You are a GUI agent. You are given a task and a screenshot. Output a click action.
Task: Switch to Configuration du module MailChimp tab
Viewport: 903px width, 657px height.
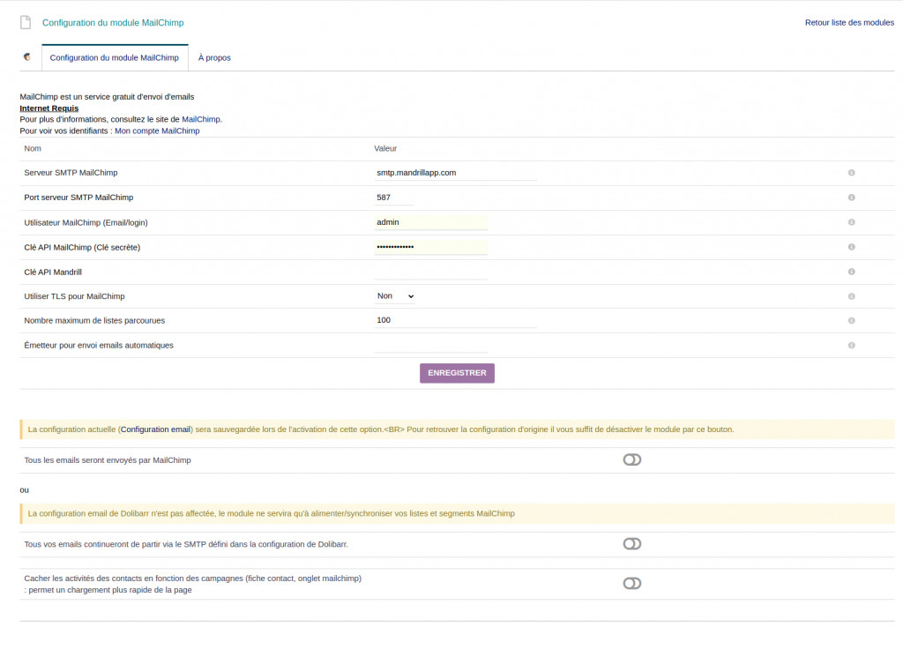[115, 57]
